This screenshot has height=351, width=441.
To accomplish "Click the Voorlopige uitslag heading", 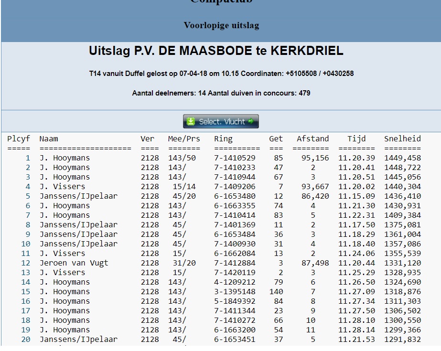I will click(221, 25).
